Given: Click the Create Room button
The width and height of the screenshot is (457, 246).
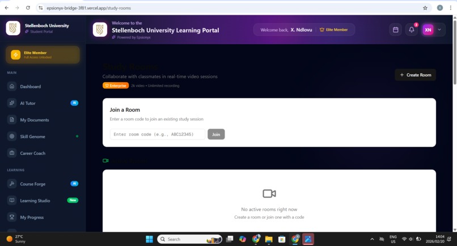Looking at the screenshot, I should click(x=415, y=75).
